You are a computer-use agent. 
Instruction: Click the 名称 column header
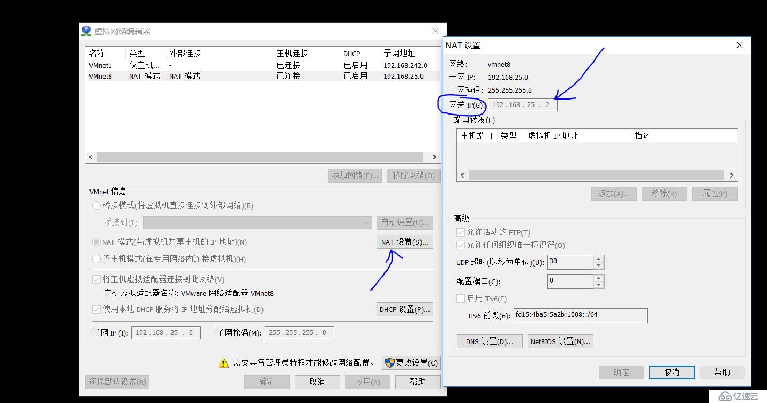point(106,54)
